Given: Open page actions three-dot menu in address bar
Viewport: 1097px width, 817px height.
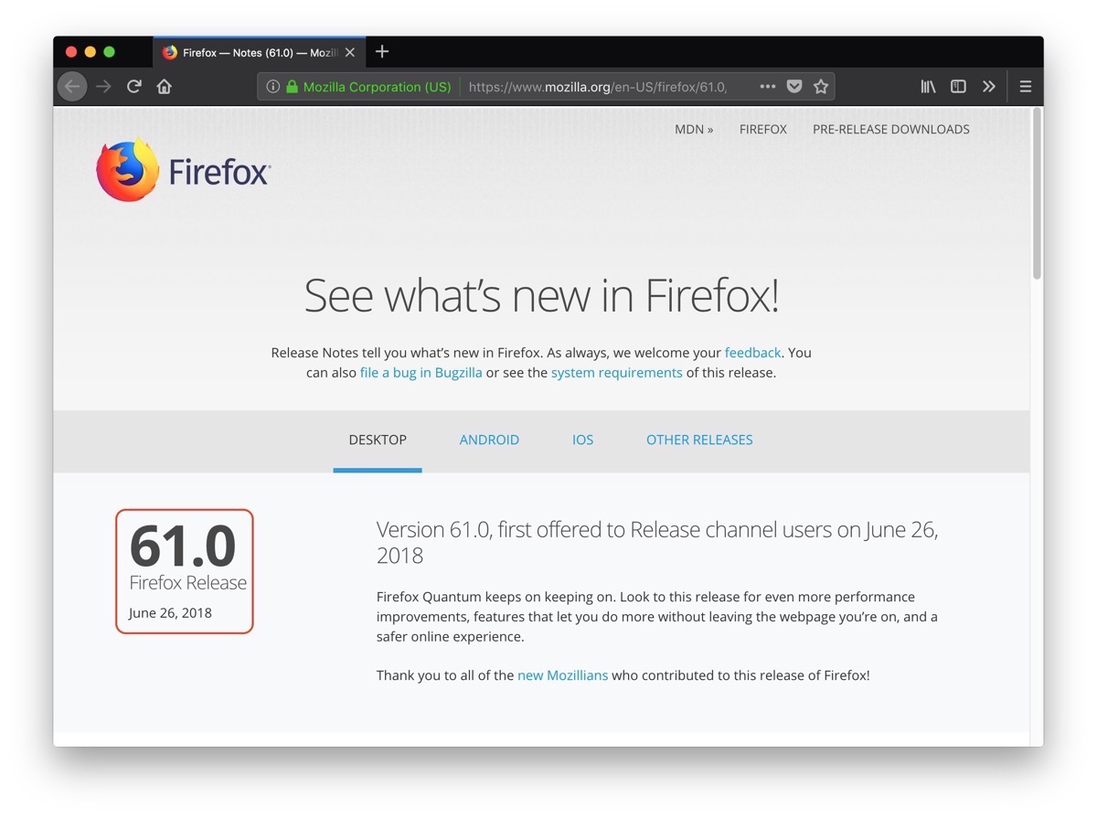Looking at the screenshot, I should (768, 87).
